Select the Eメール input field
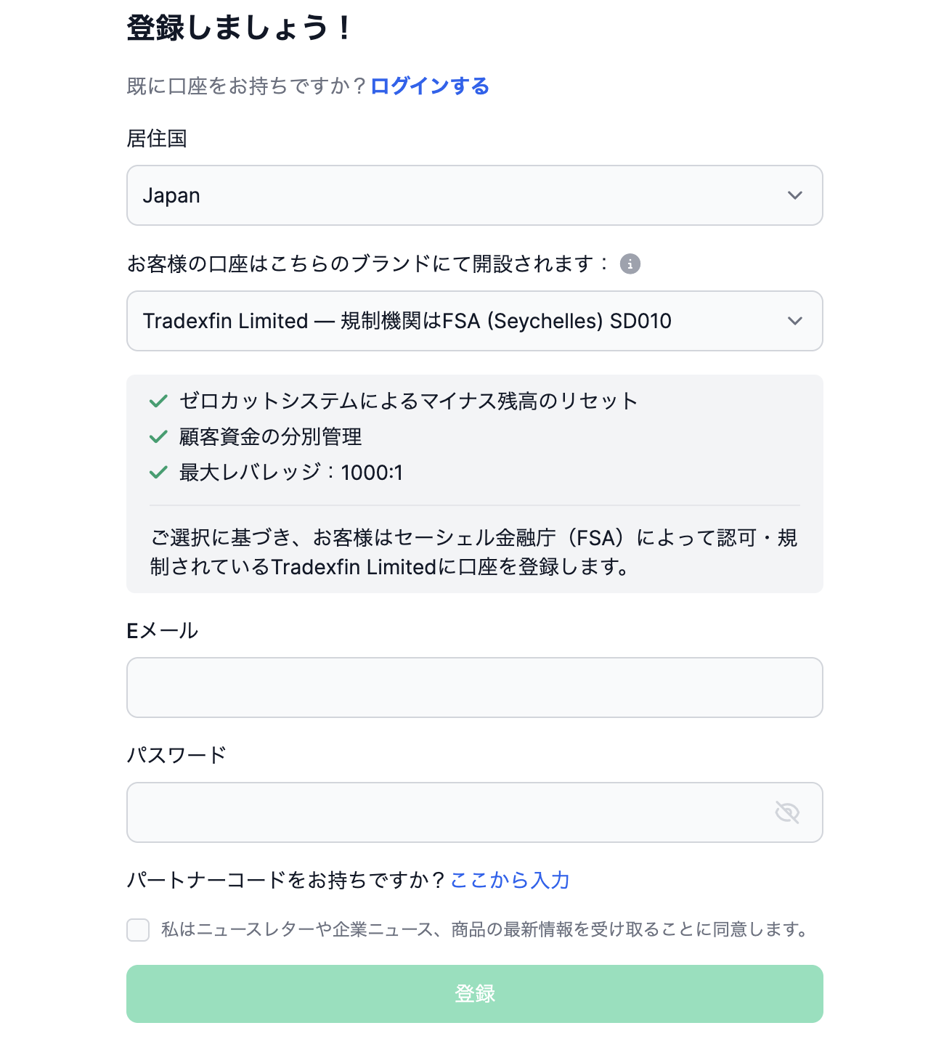Screen dimensions: 928x1044 point(475,688)
